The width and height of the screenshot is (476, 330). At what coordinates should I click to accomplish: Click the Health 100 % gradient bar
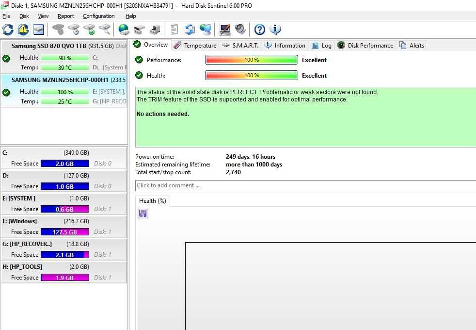(252, 75)
